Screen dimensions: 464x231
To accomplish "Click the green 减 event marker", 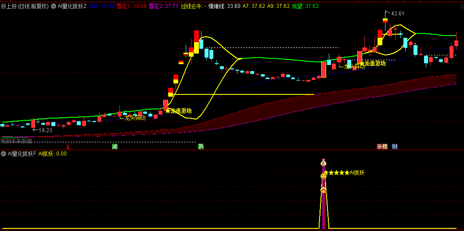I will pos(115,146).
